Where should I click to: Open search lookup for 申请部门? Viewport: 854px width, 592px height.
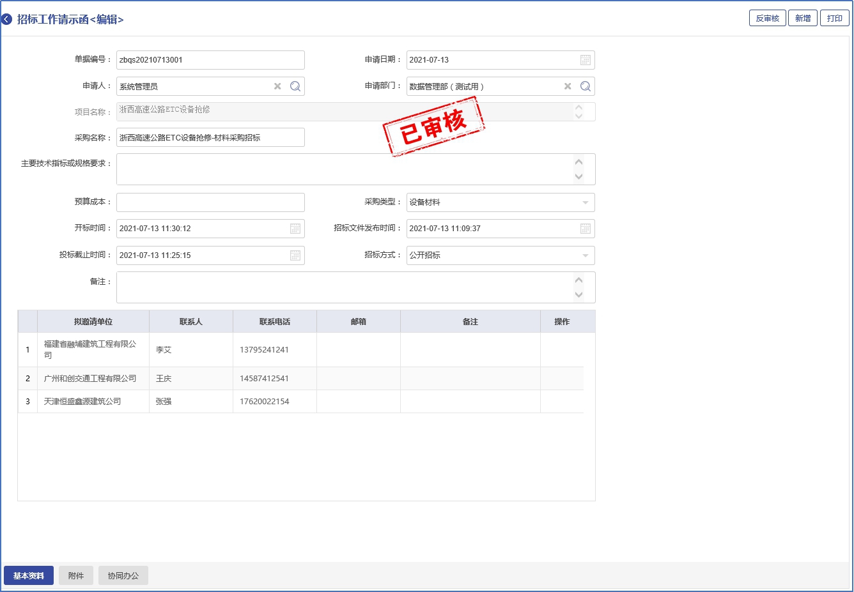586,86
